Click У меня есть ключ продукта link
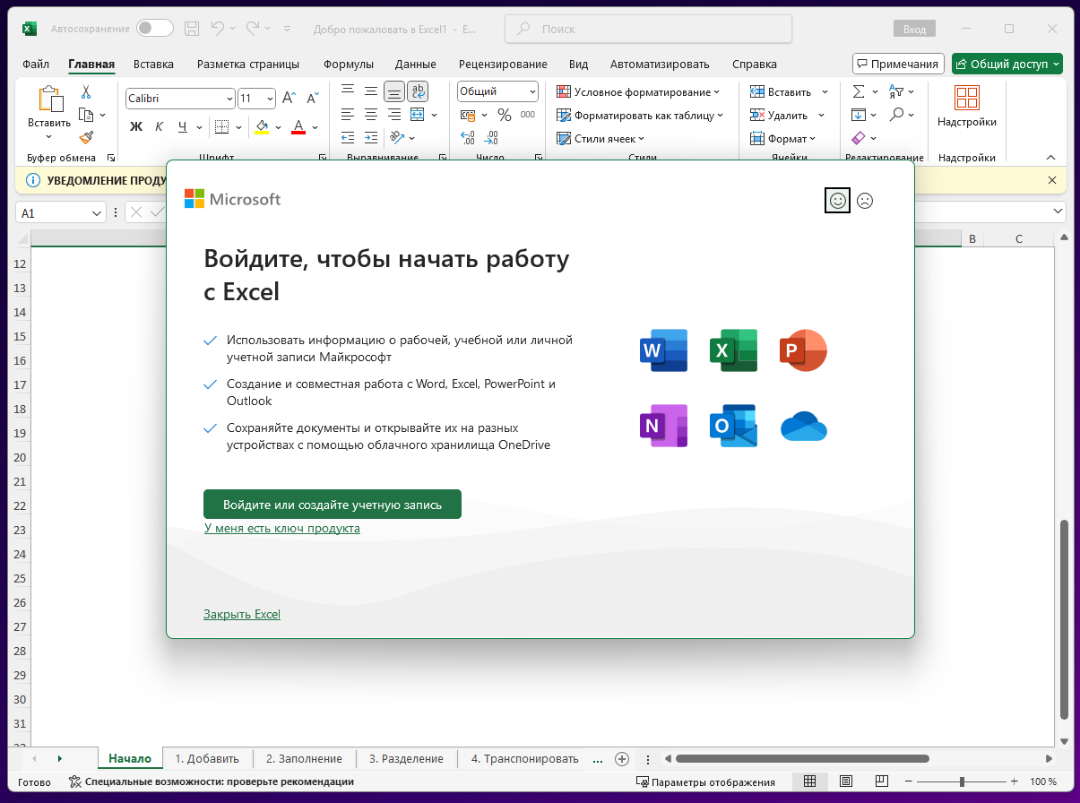1080x803 pixels. (282, 528)
